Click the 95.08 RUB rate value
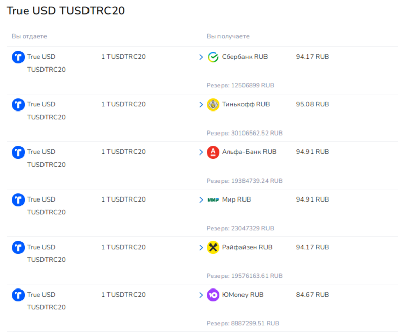This screenshot has height=333, width=398. 313,104
